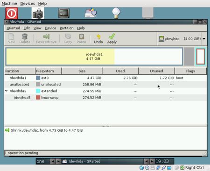Collapse the /dev/hda2 extended partition tree
This screenshot has width=210, height=171.
pos(7,91)
